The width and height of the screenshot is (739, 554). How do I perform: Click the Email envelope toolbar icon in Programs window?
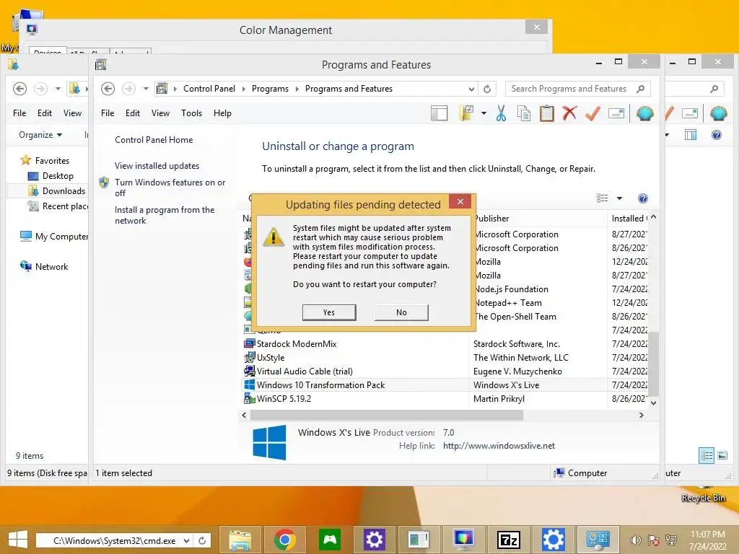(616, 113)
